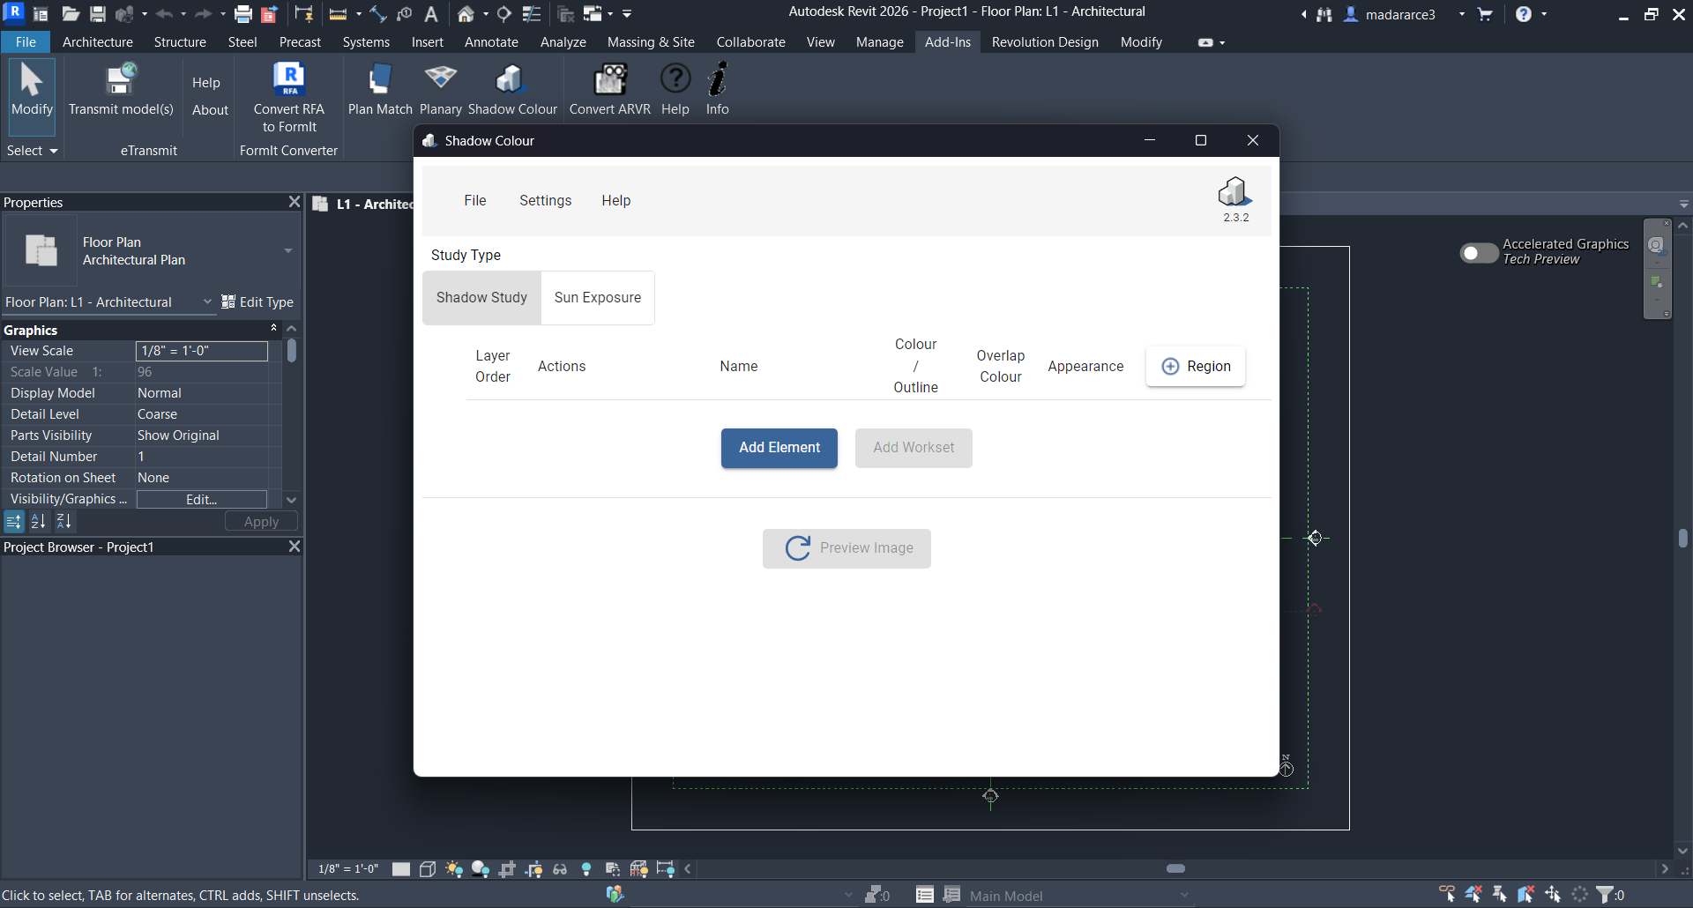This screenshot has width=1693, height=908.
Task: Open Settings menu in Shadow Colour dialog
Action: pyautogui.click(x=545, y=201)
